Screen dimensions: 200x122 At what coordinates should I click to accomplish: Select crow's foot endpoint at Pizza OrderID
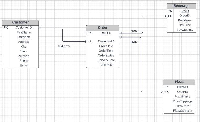162,92
